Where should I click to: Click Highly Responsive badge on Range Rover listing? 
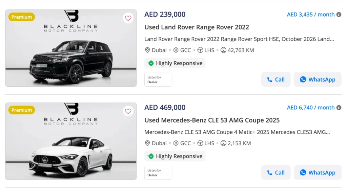point(175,63)
